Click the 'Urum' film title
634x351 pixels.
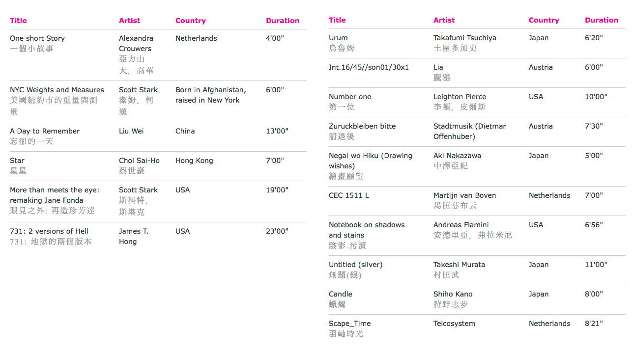338,38
